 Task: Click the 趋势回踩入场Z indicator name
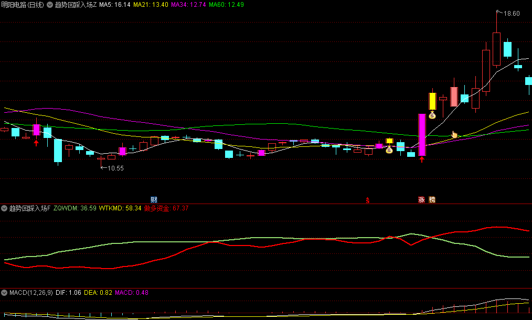pos(76,5)
